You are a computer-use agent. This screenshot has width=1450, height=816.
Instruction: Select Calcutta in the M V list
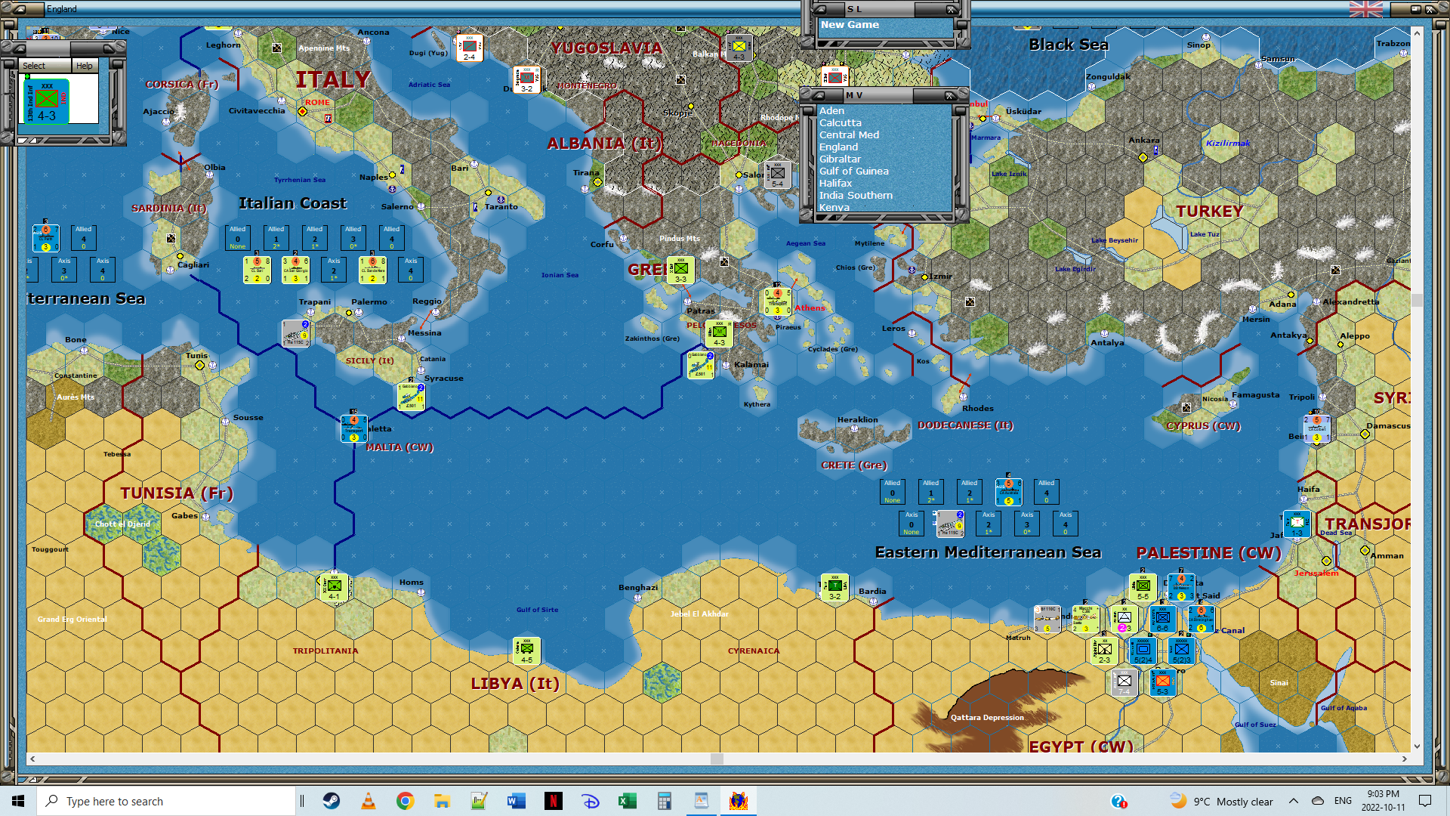tap(840, 122)
